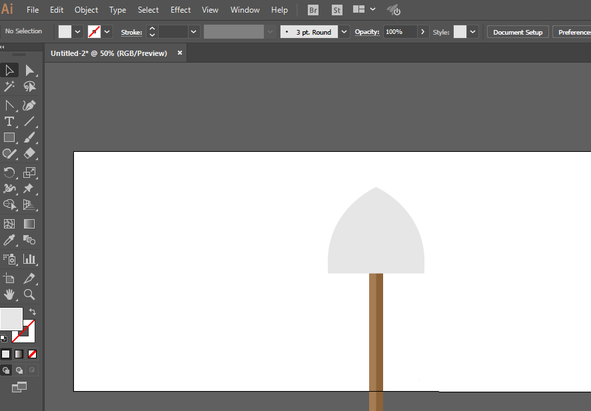Select the Direct Selection tool

click(x=29, y=71)
